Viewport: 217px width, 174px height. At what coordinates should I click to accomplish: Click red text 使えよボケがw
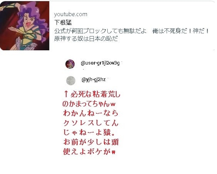pyautogui.click(x=89, y=151)
